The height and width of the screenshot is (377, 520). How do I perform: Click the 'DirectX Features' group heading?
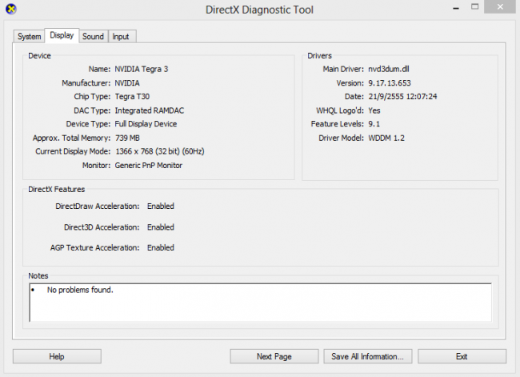[x=57, y=190]
